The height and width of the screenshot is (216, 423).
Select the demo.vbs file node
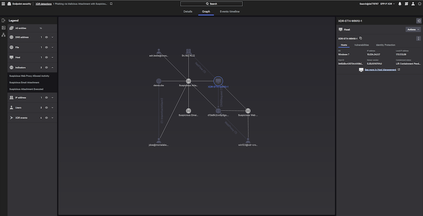(159, 81)
